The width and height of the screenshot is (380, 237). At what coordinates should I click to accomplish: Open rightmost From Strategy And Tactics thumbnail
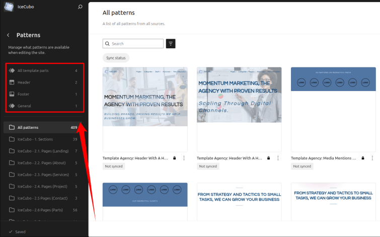click(333, 202)
